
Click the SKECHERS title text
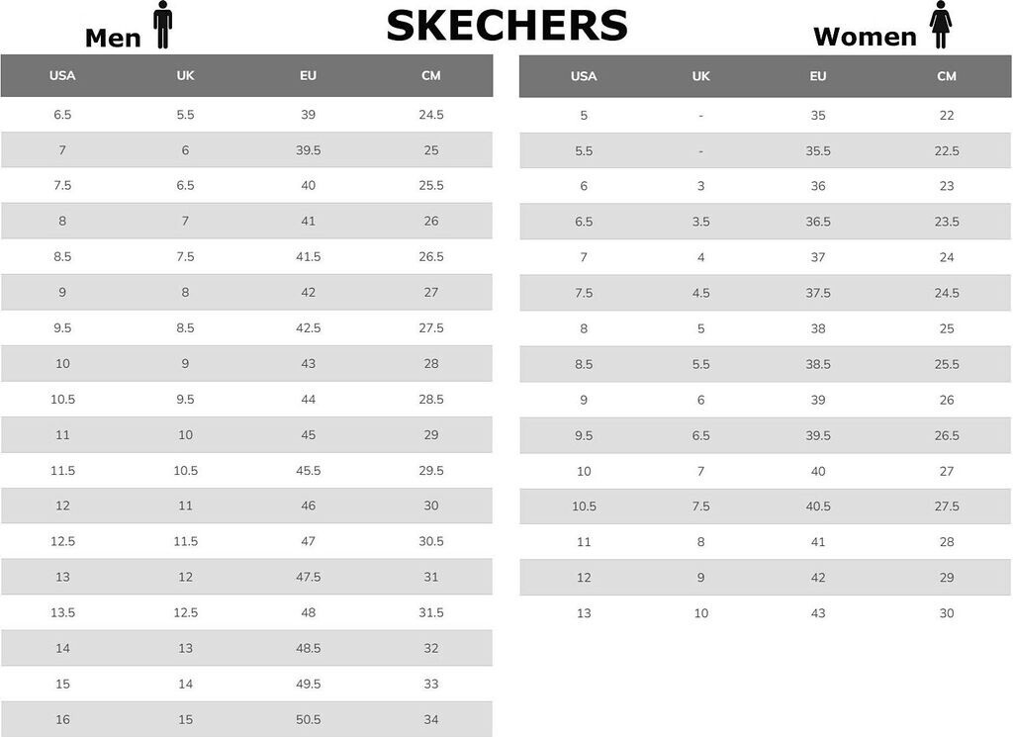tap(506, 26)
